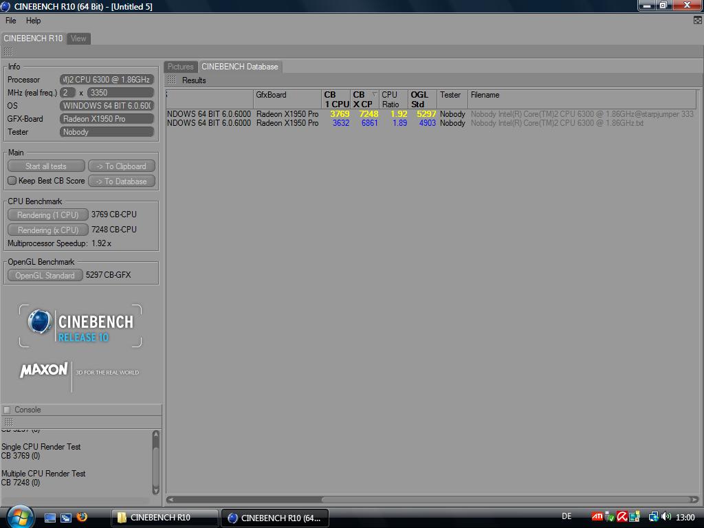Click the layout icon at menu bar right
This screenshot has width=704, height=528.
697,20
